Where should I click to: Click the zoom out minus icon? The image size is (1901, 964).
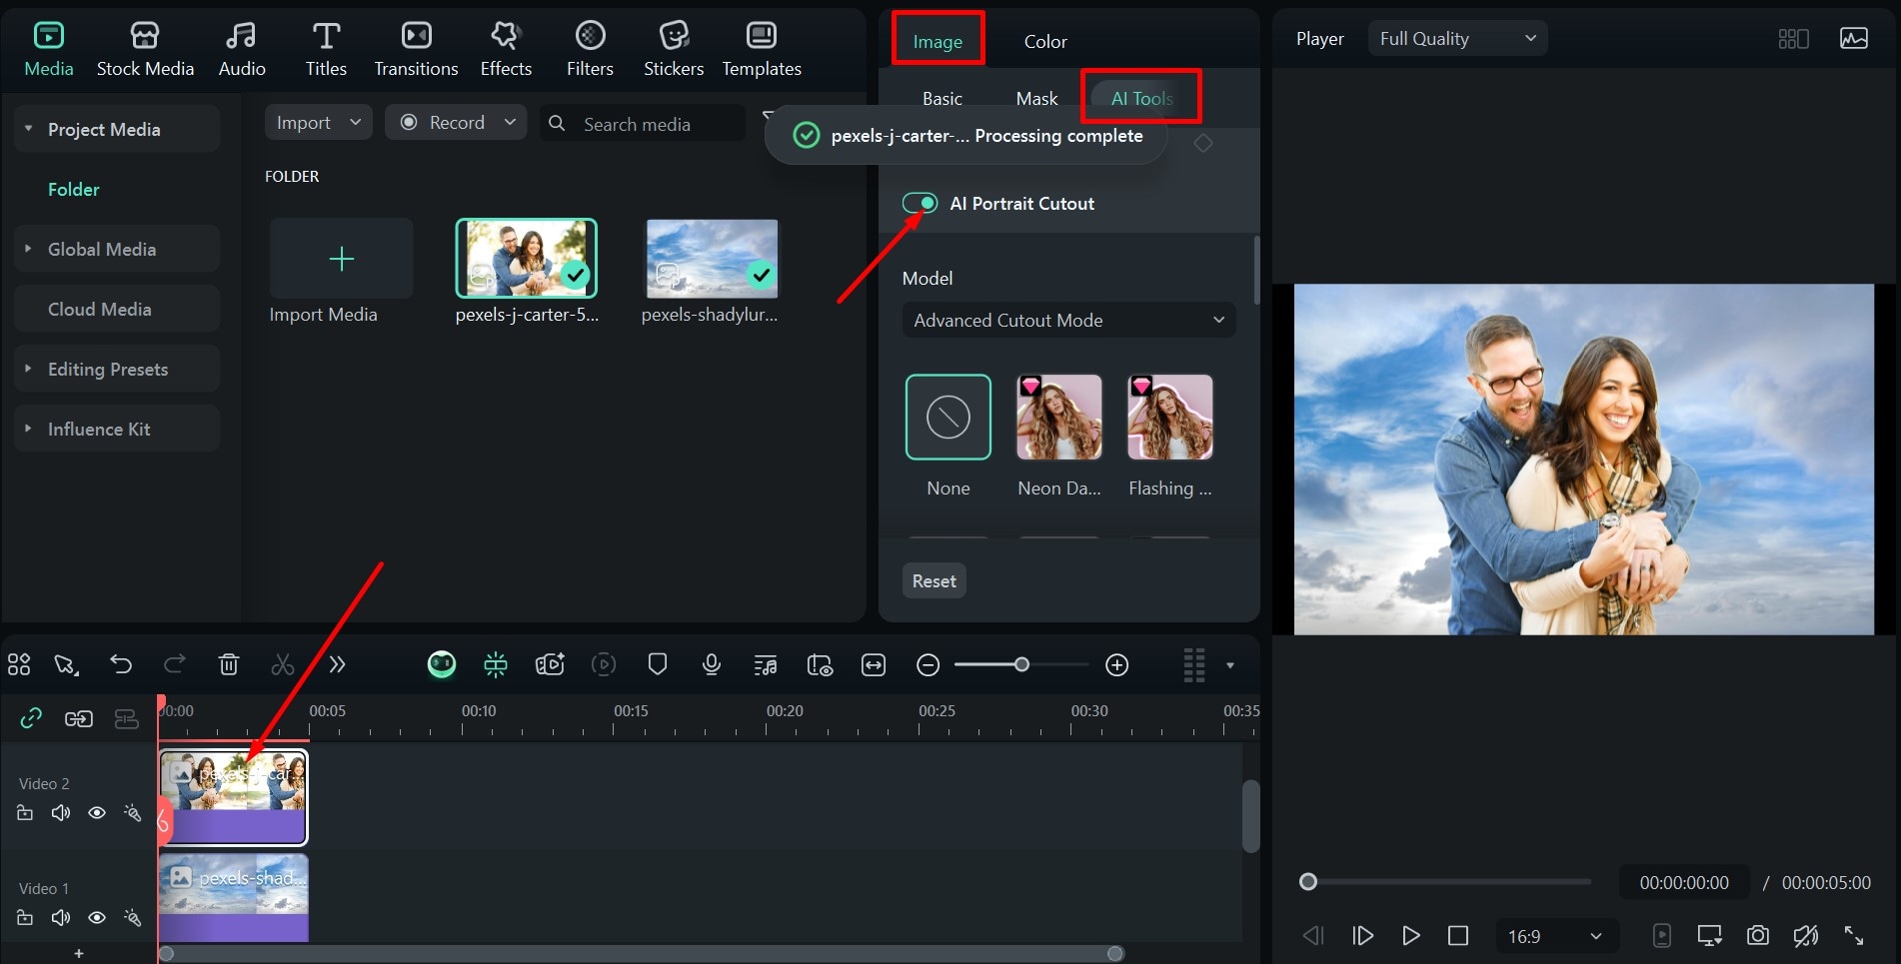[x=928, y=664]
